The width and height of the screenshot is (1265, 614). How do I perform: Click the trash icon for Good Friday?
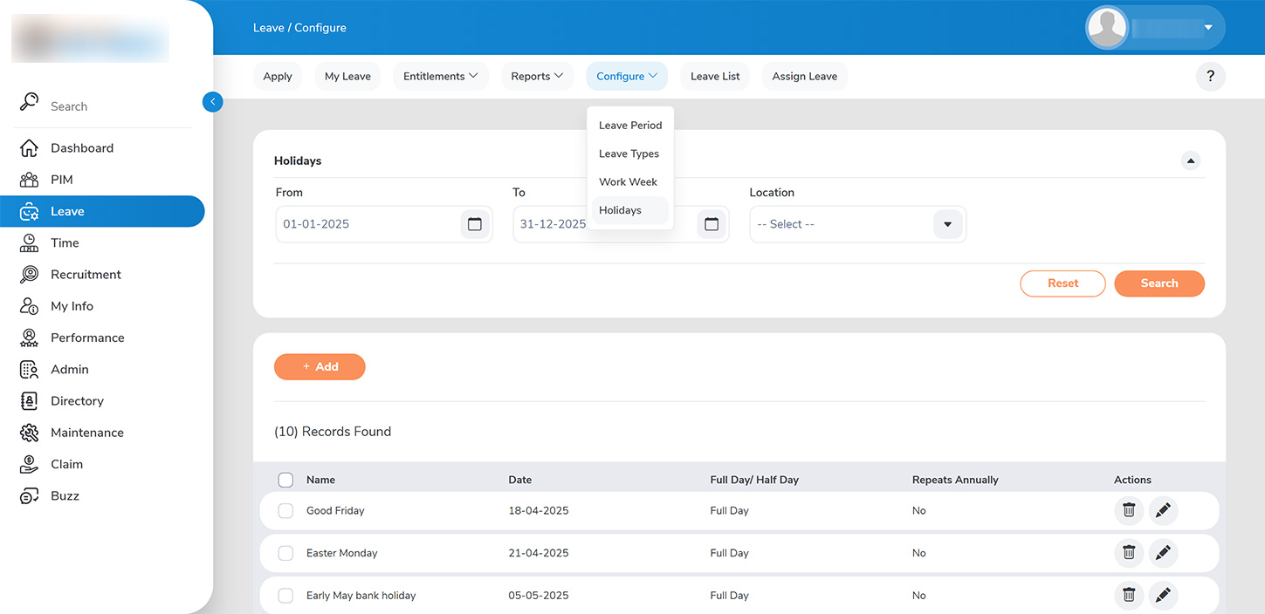click(x=1128, y=510)
